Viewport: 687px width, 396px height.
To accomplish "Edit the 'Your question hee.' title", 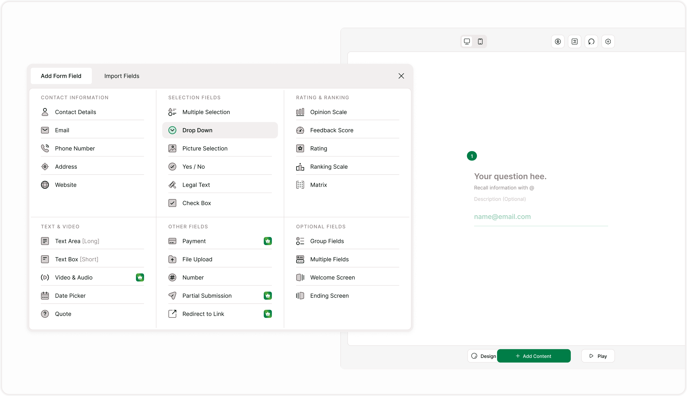I will point(510,176).
